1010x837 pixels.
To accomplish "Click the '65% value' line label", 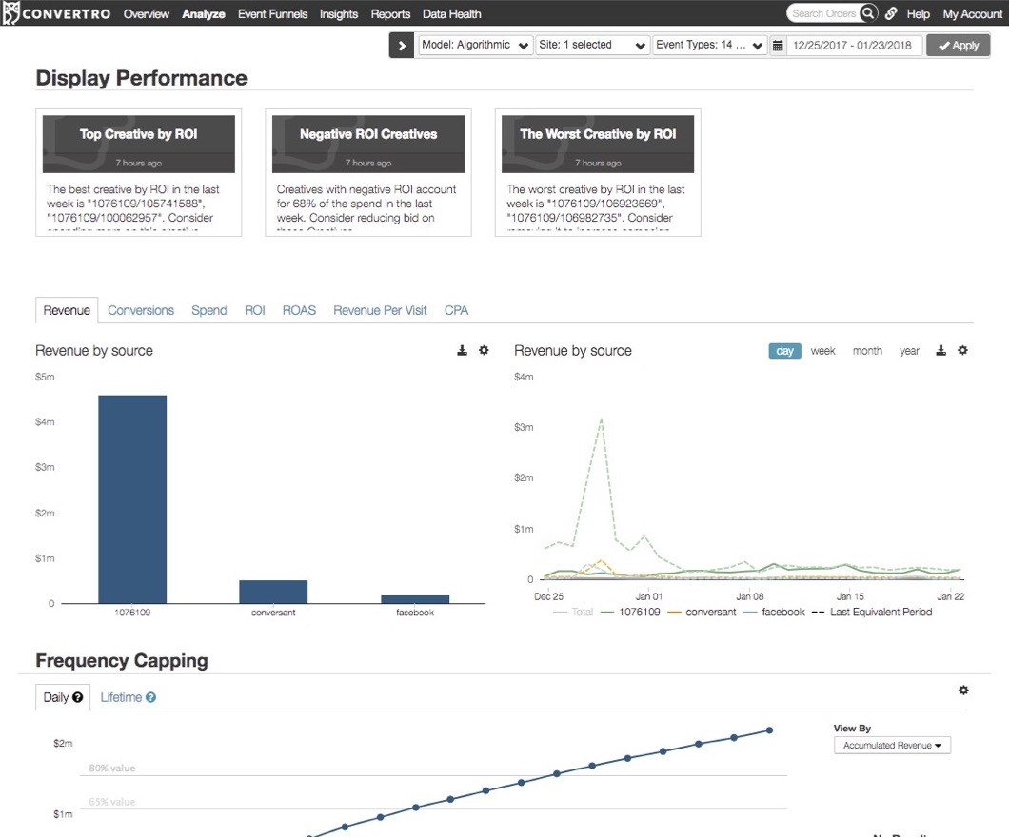I will [x=112, y=802].
